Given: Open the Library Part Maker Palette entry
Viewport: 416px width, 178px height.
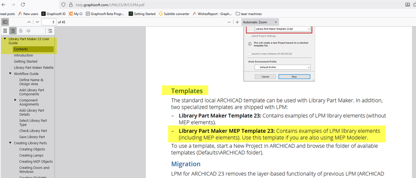Looking at the screenshot, I should 34,68.
